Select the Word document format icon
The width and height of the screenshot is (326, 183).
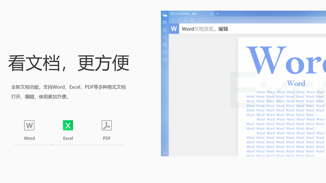[29, 125]
